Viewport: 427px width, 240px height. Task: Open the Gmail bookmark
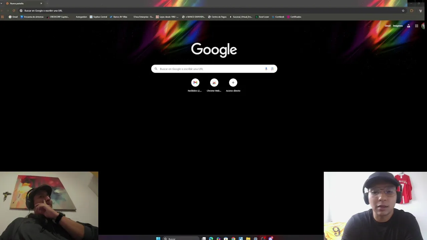(x=13, y=17)
